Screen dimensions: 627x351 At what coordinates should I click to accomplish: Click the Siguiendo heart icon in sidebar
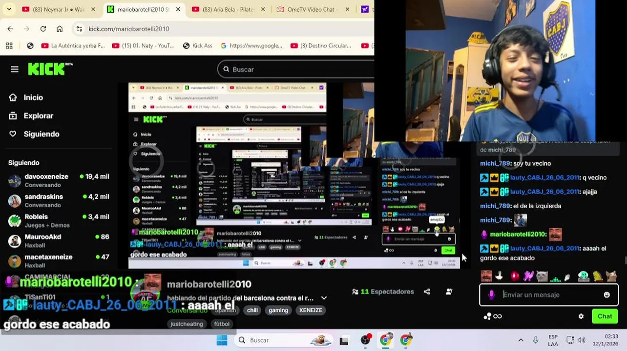(13, 134)
